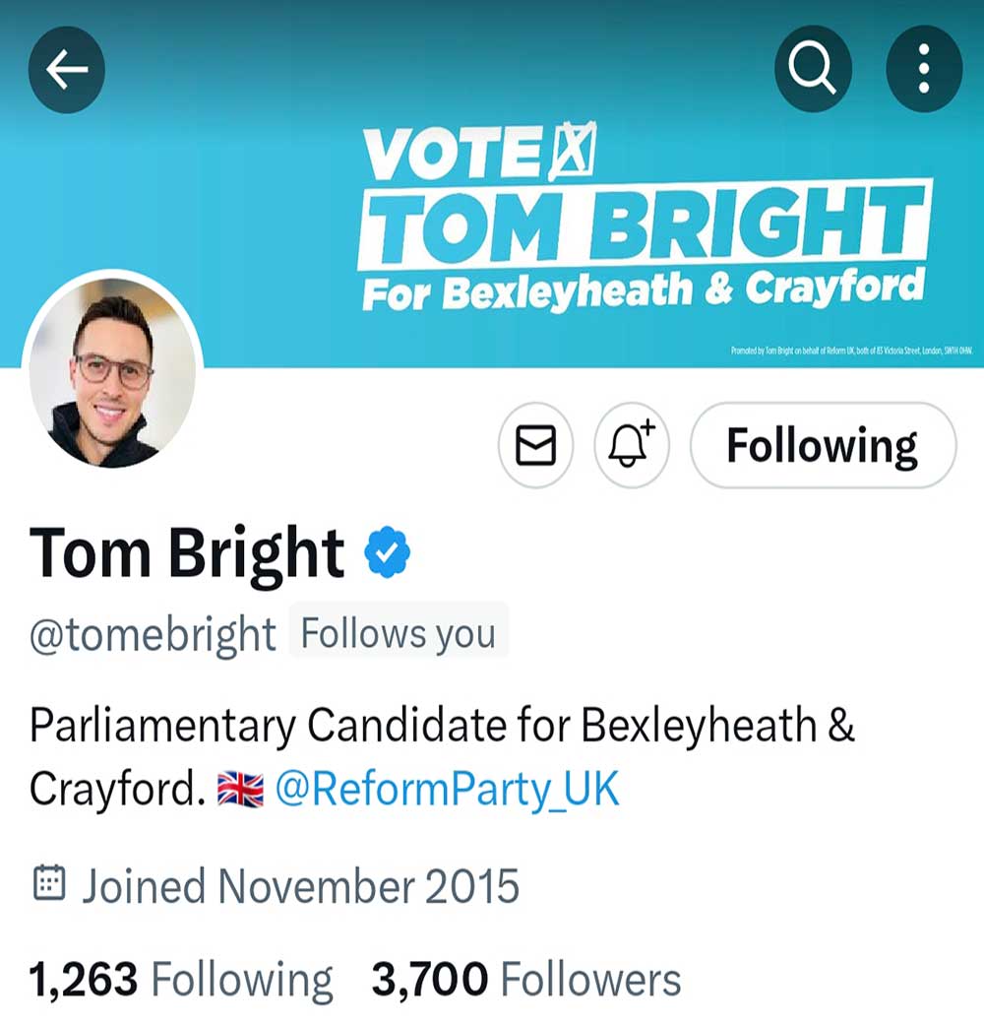Click the Tom Bright display name
This screenshot has height=1024, width=984.
[x=187, y=552]
